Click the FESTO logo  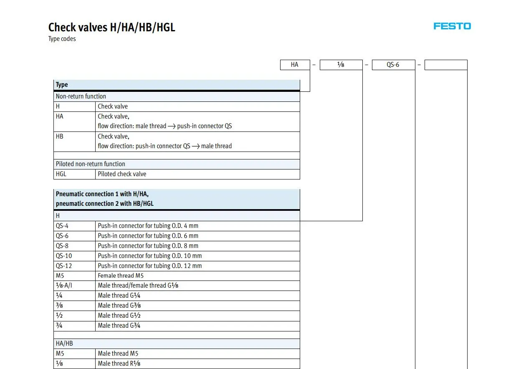452,26
